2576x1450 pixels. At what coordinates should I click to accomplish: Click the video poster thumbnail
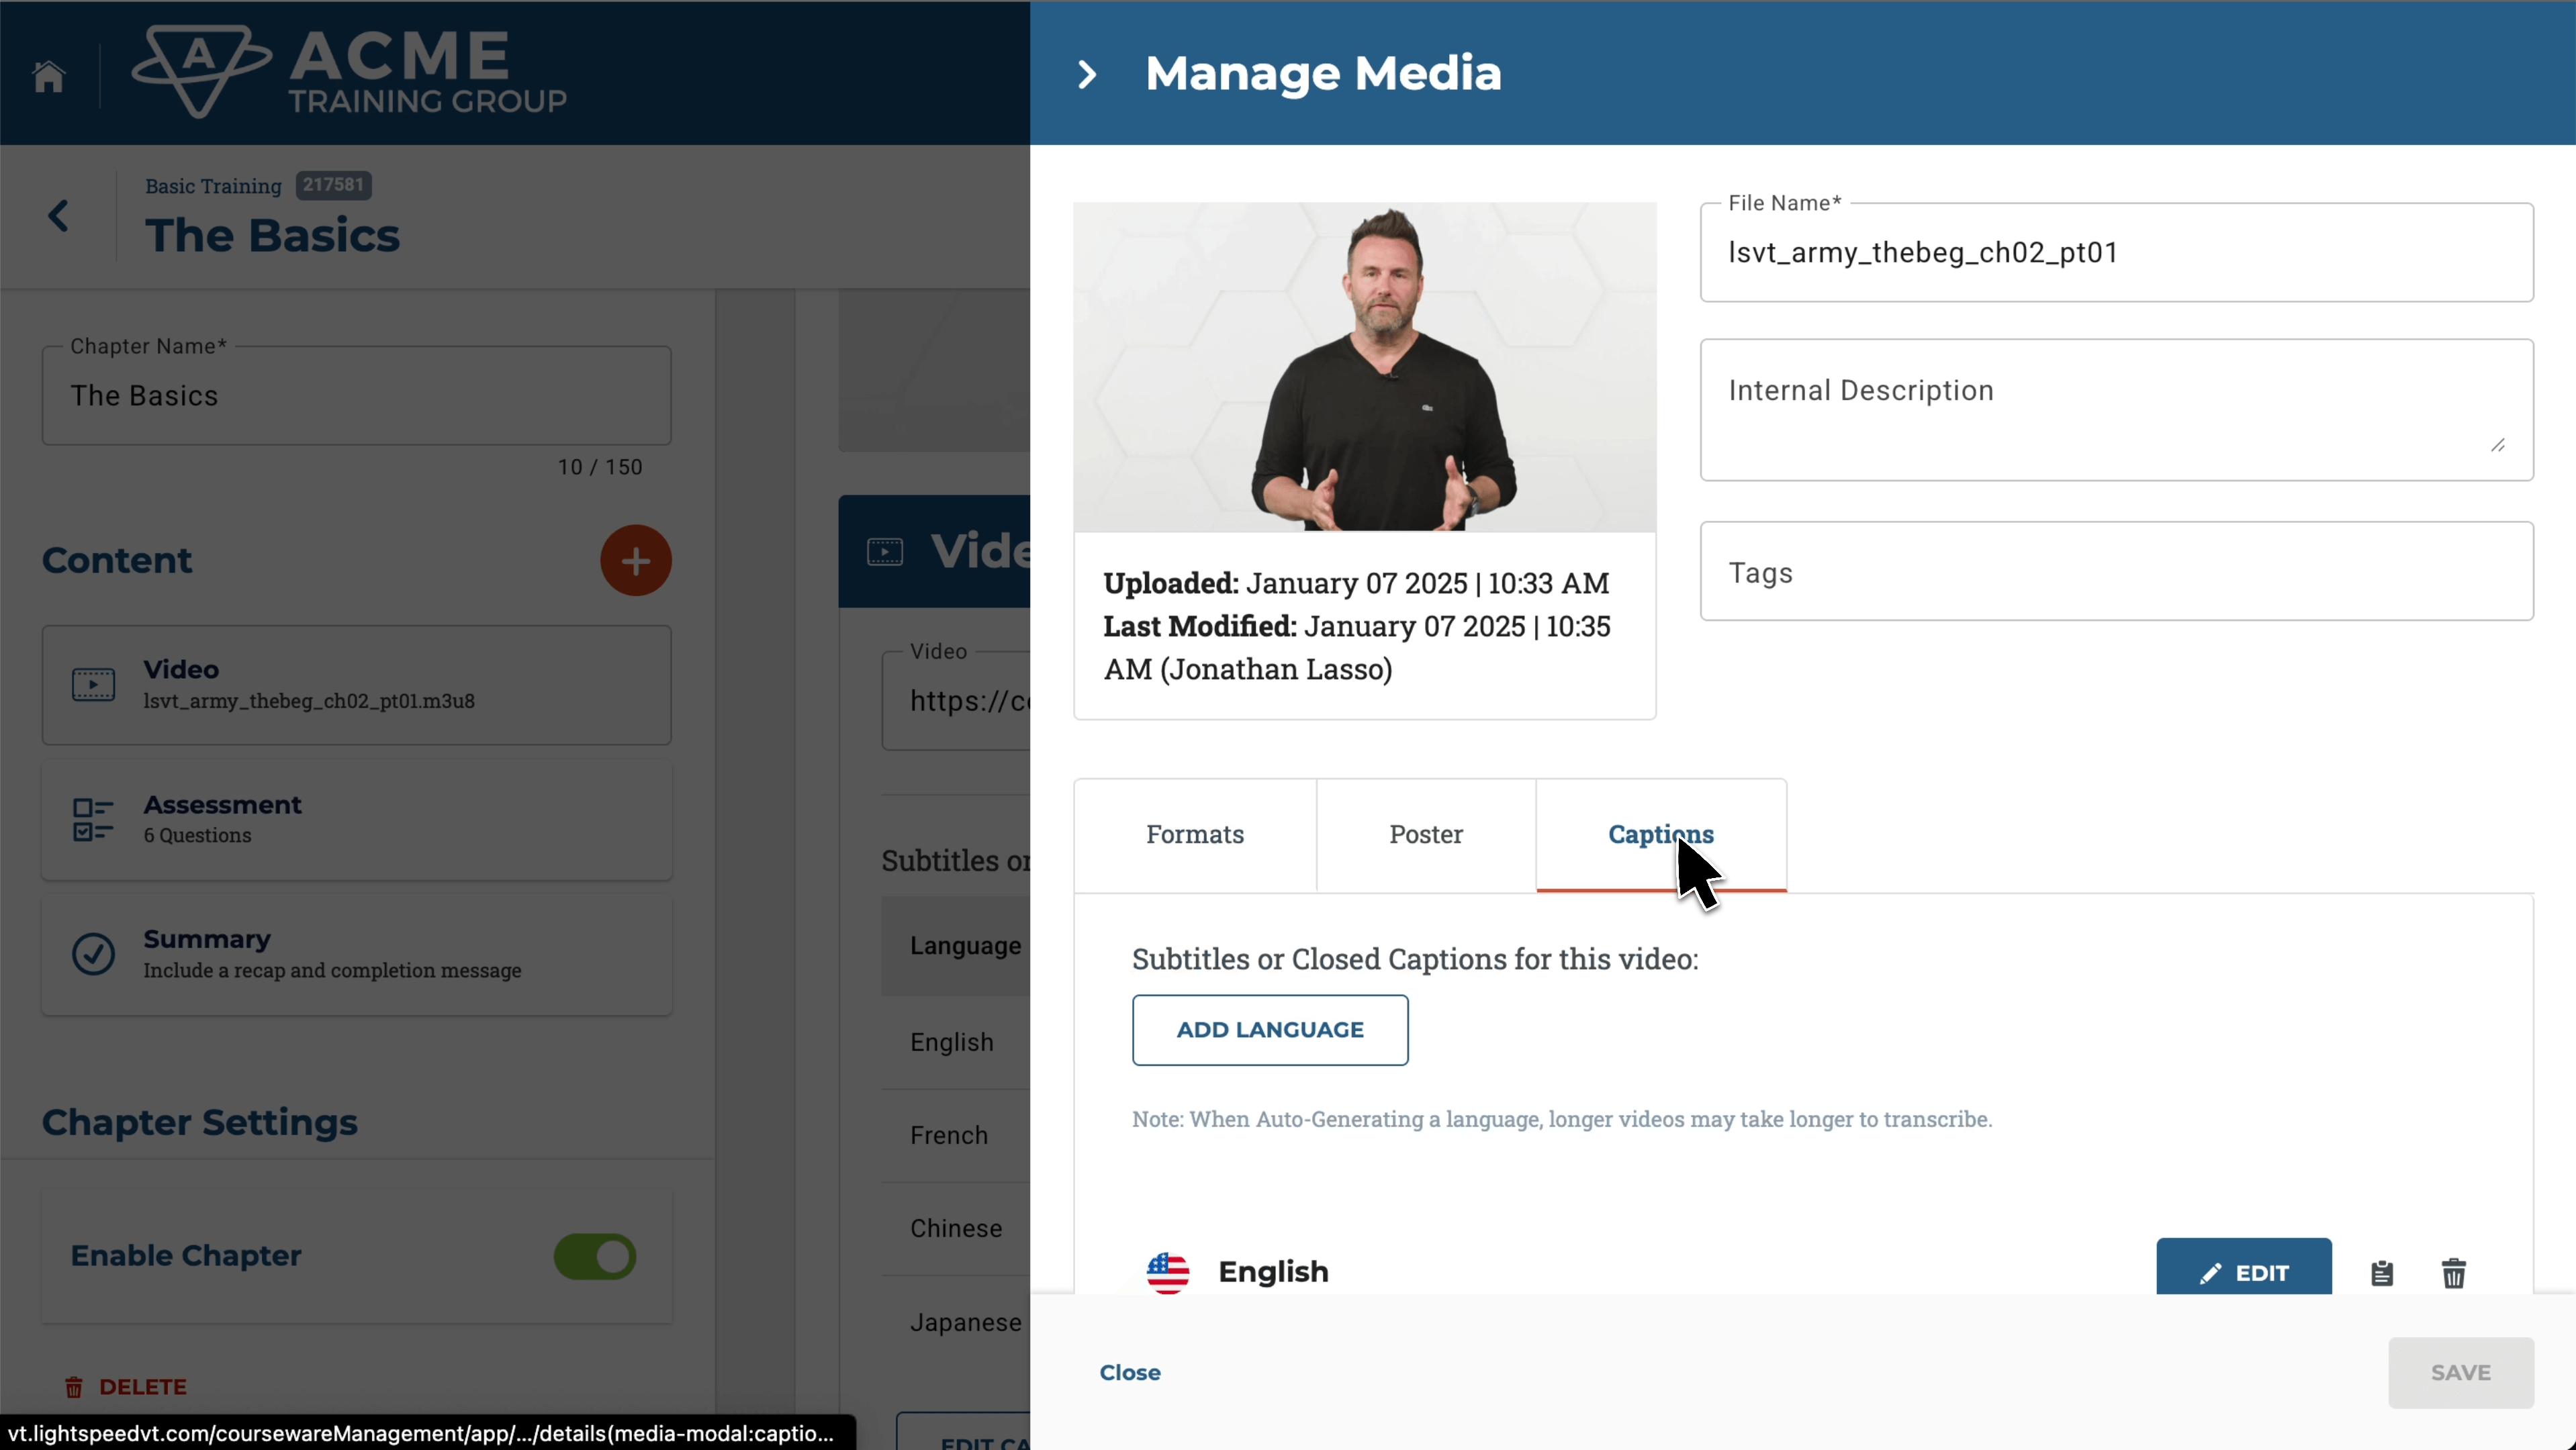(1364, 367)
